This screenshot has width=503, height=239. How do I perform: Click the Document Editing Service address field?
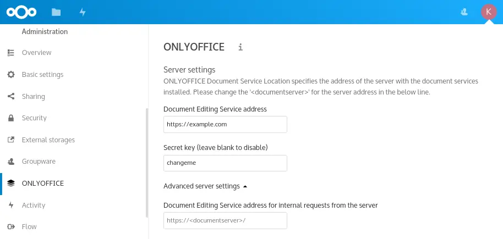click(225, 124)
